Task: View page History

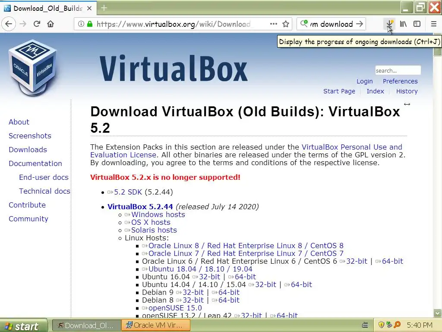Action: point(407,91)
